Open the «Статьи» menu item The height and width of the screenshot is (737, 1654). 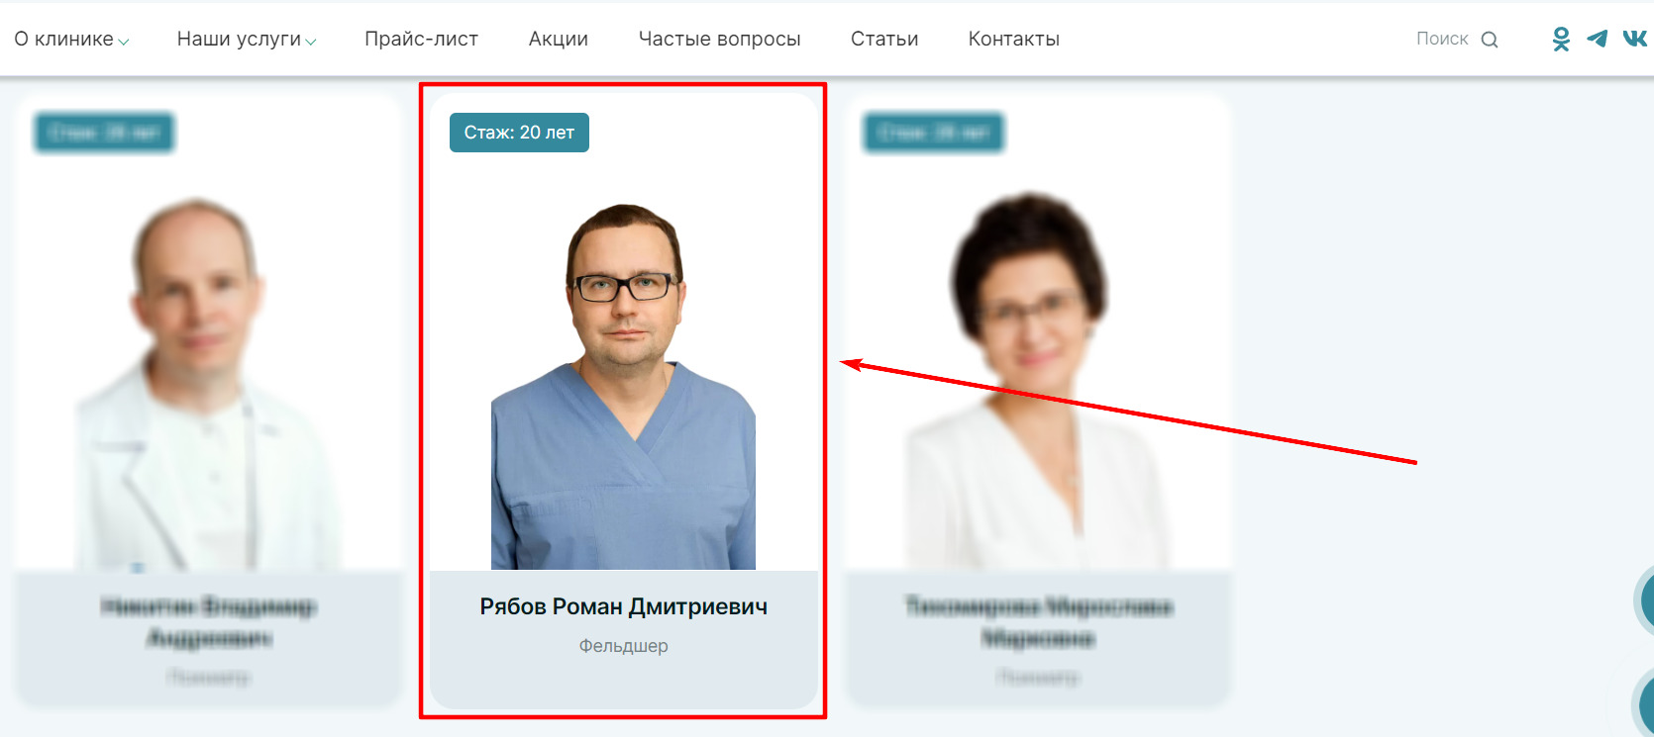coord(884,39)
